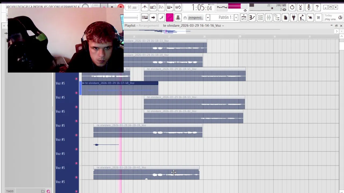Toggle the metronome
The width and height of the screenshot is (344, 193).
tap(144, 7)
